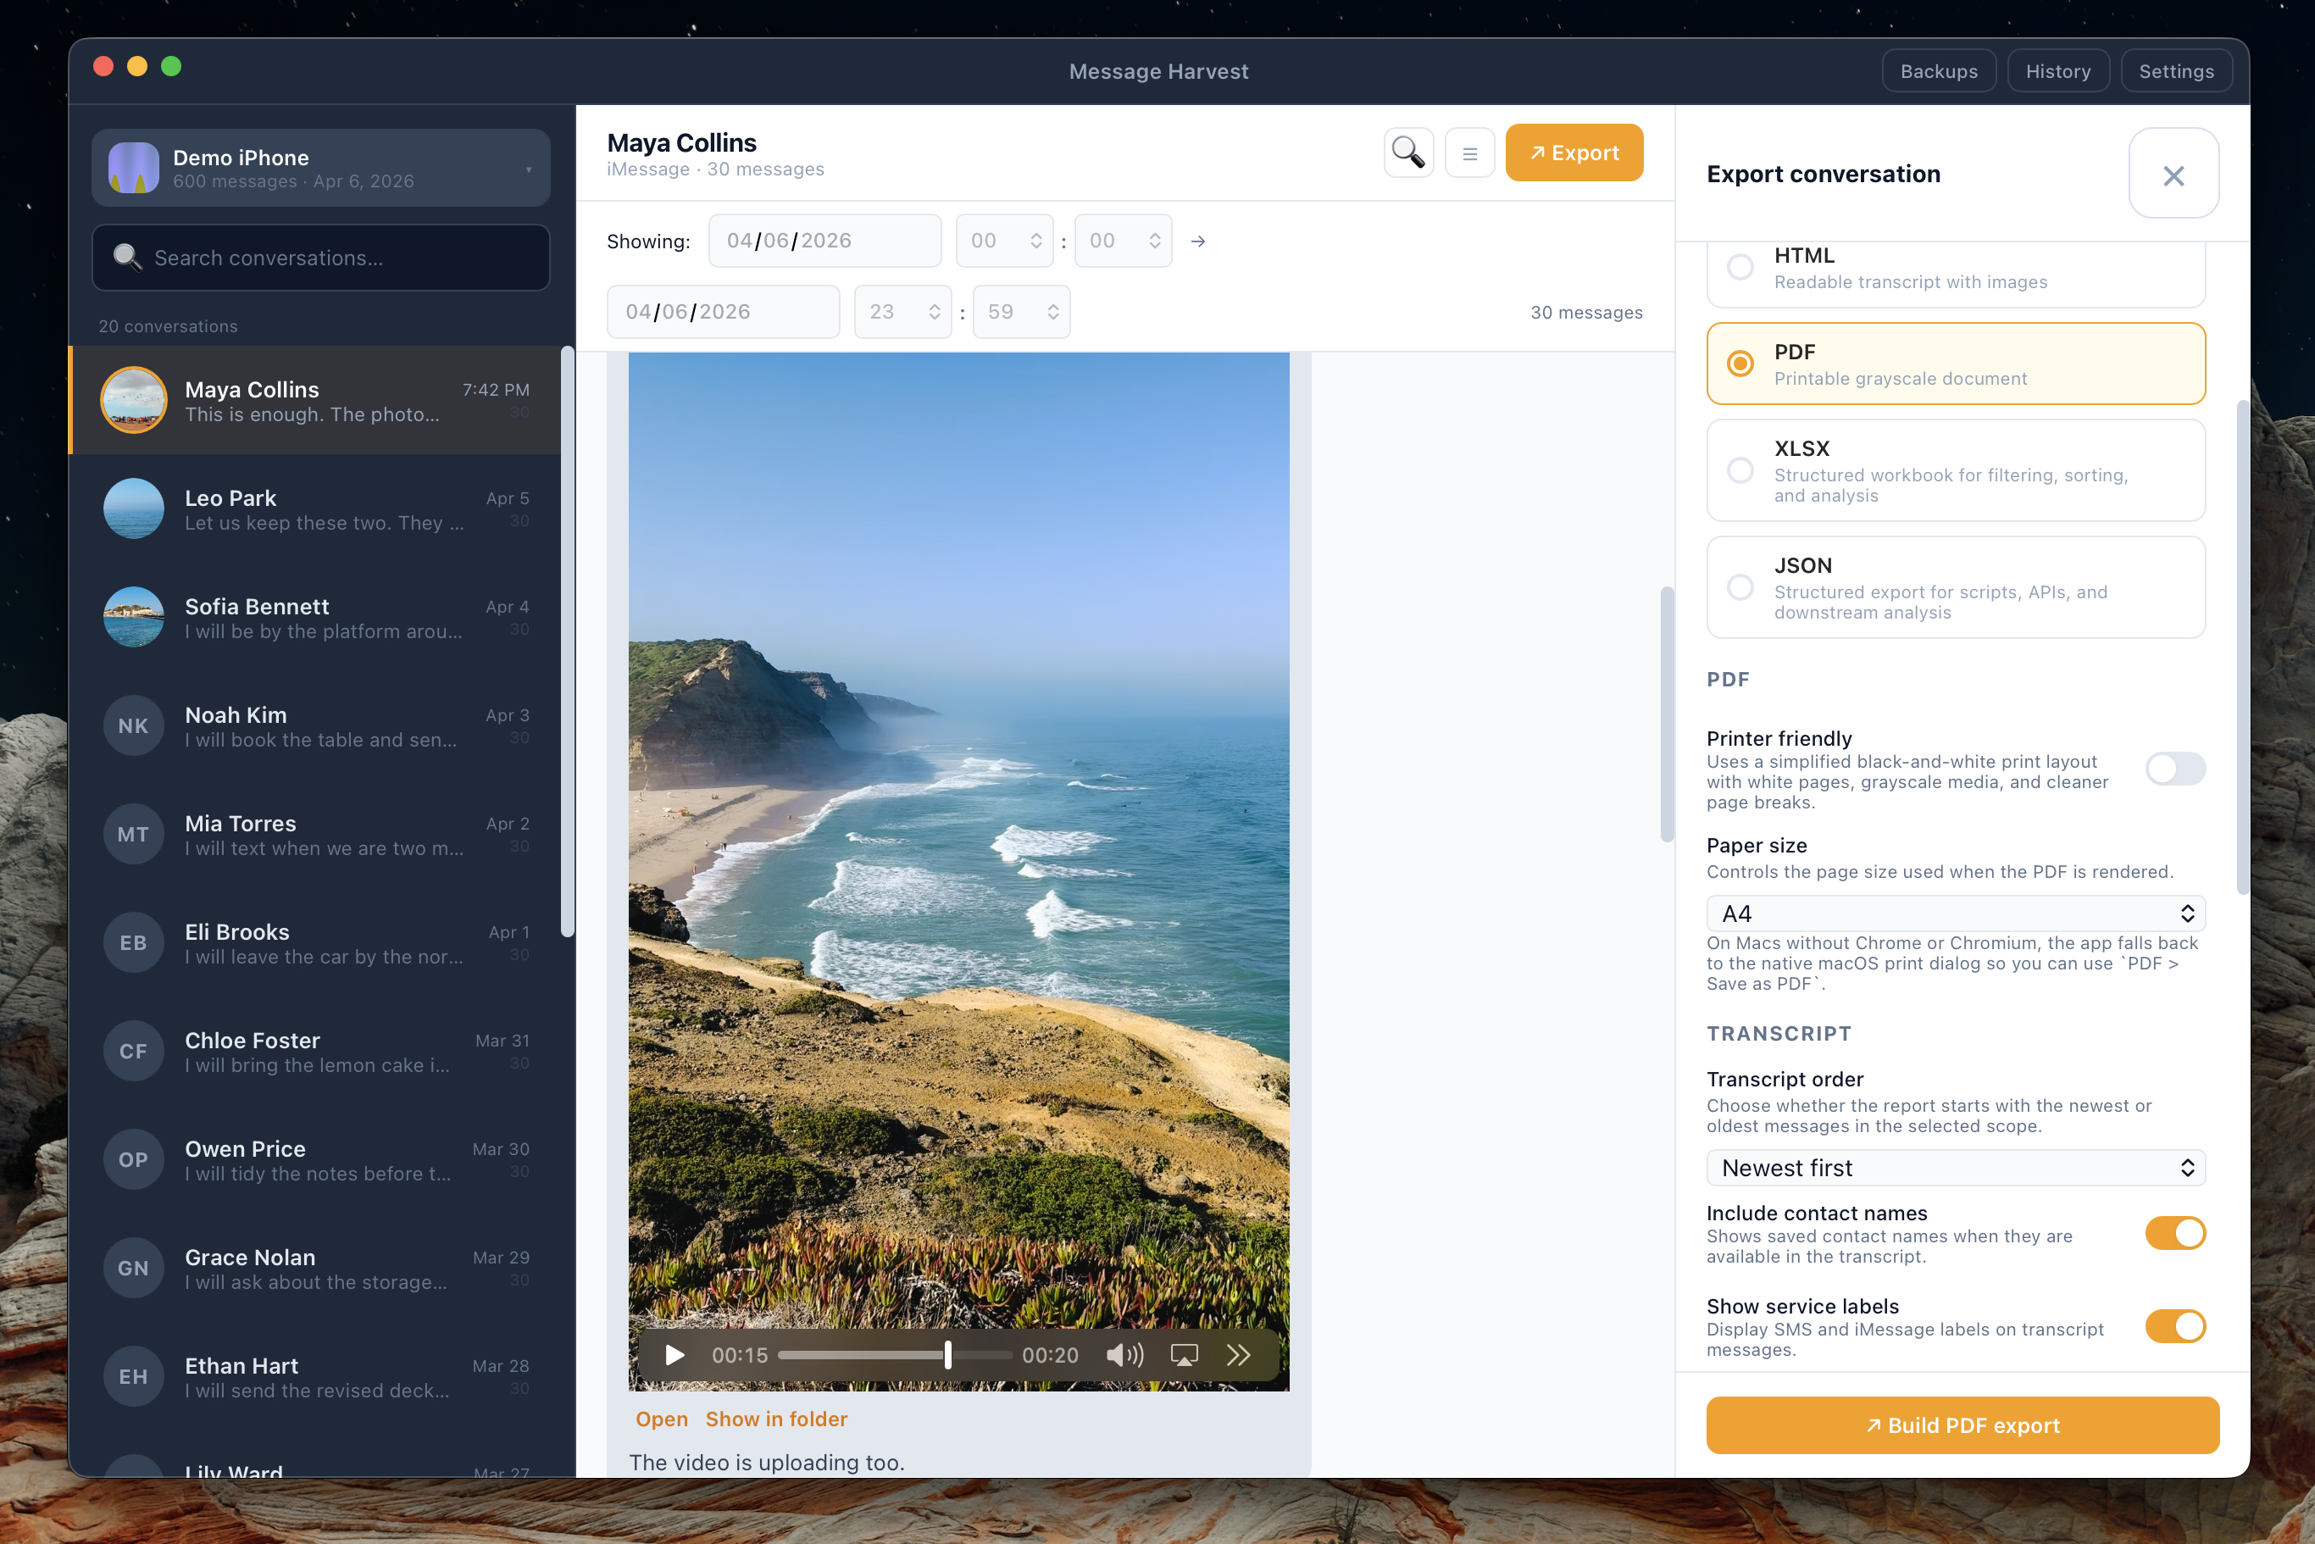Screen dimensions: 2315x1544
Task: Click the conversation search magnifier icon
Action: pos(1408,153)
